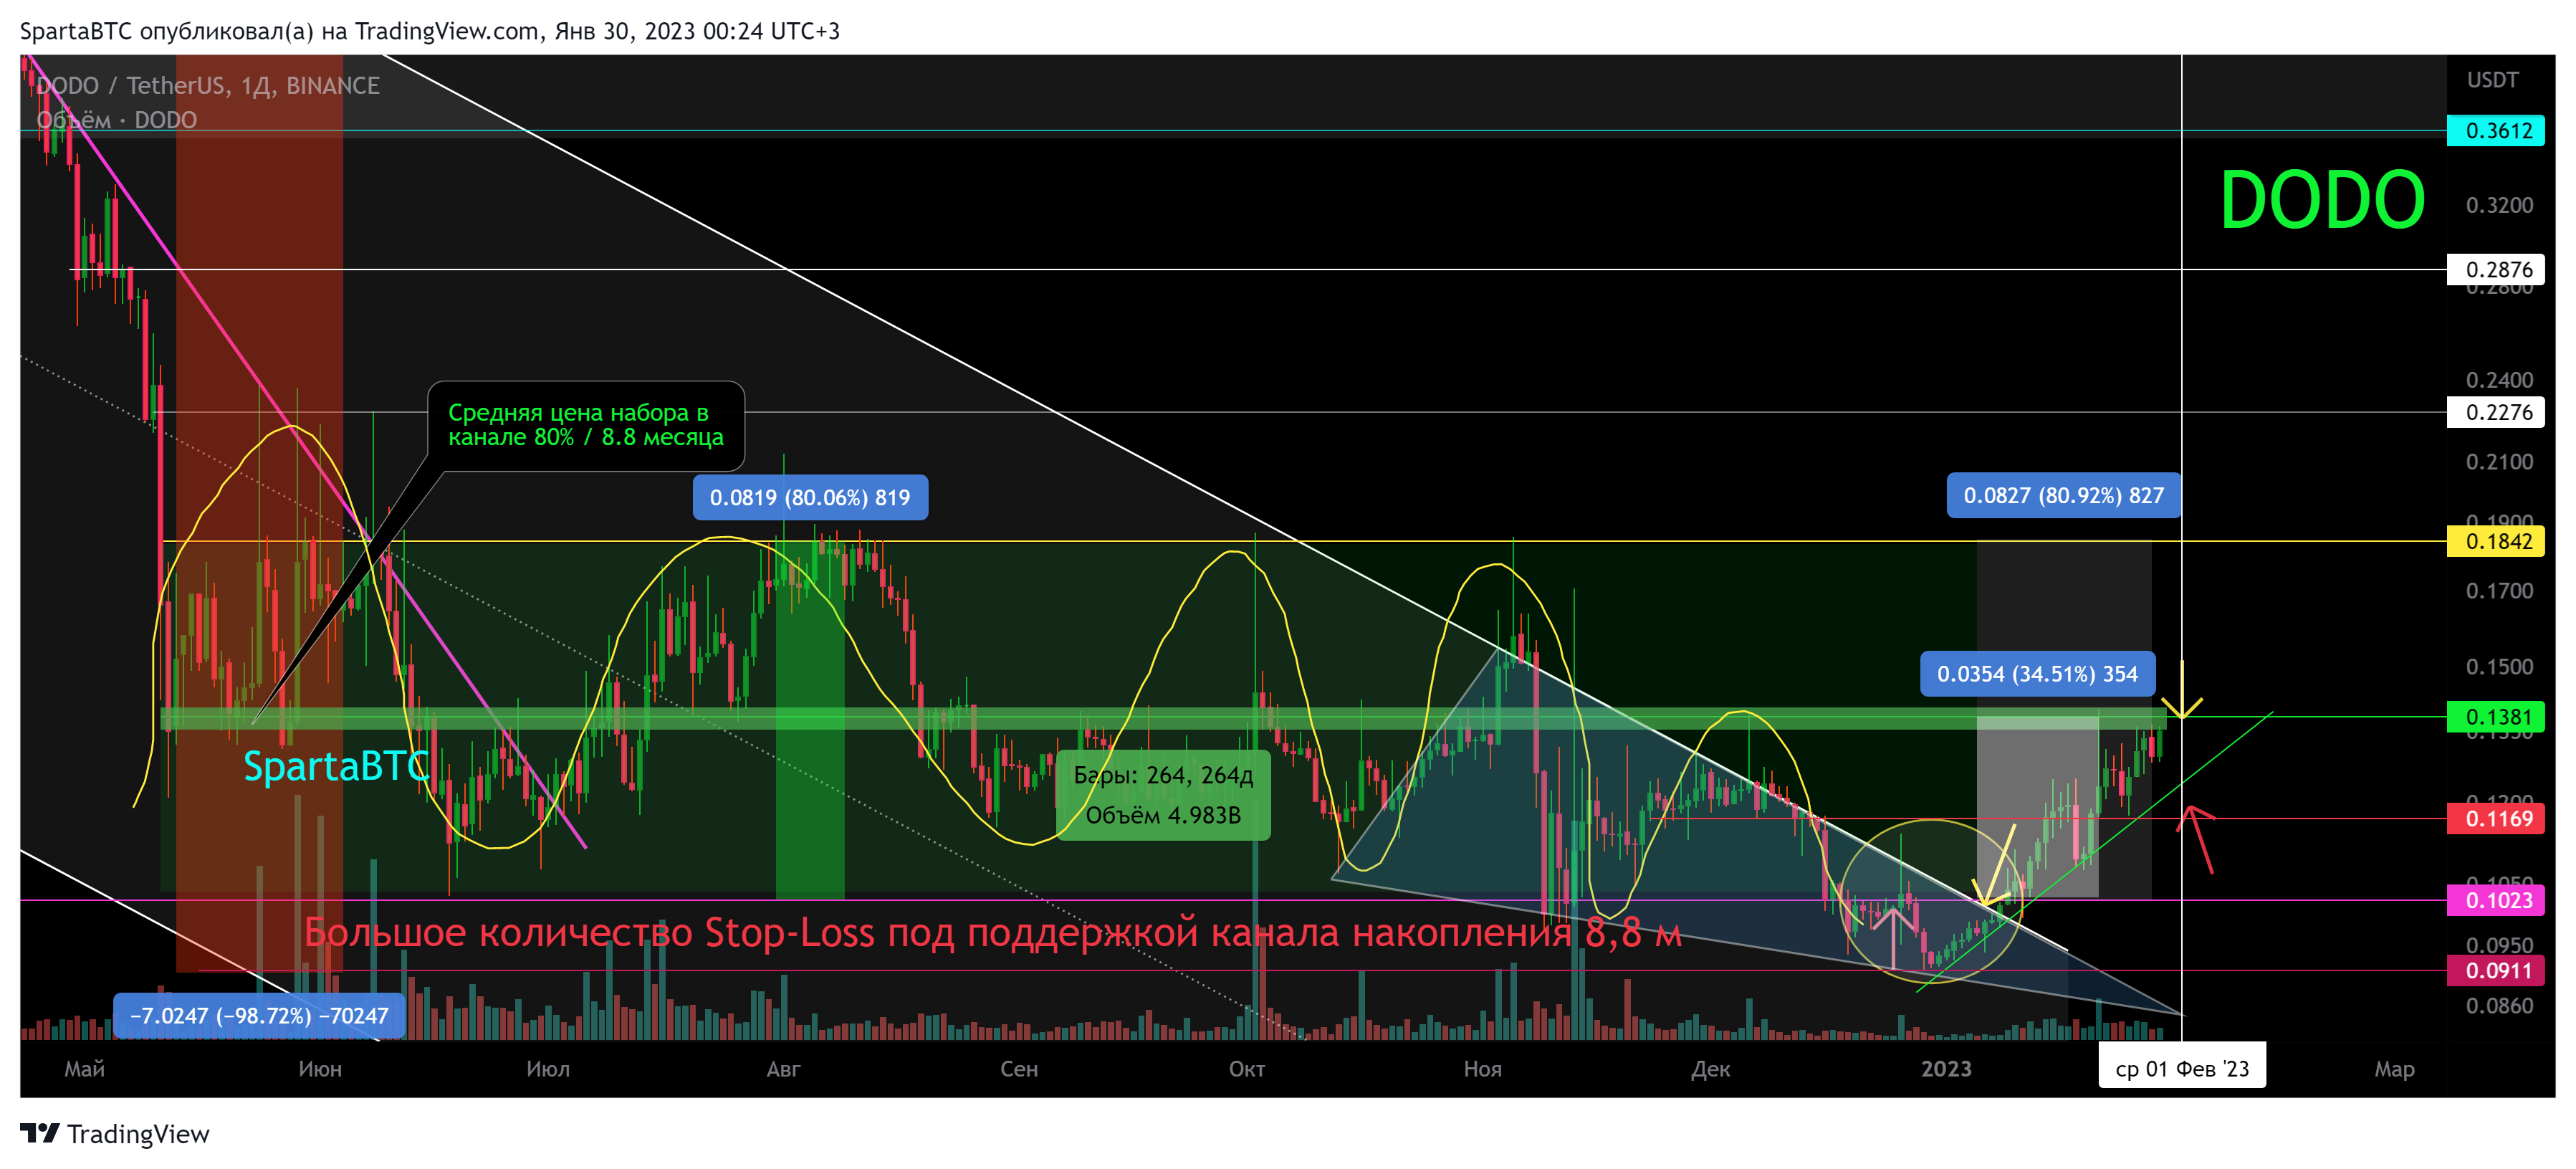Image resolution: width=2576 pixels, height=1169 pixels.
Task: Click the 0.3200 axis value
Action: 2499,205
